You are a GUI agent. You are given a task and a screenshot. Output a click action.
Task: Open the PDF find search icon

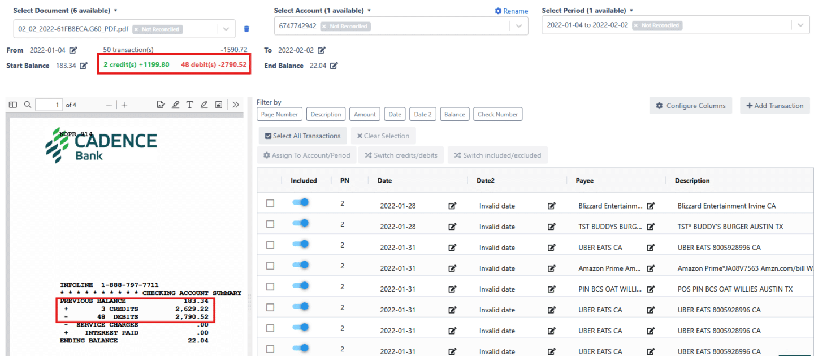tap(27, 105)
